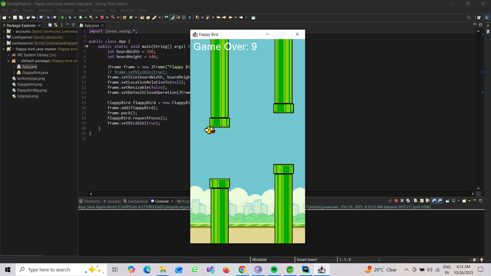491x276 pixels.
Task: Open the Open Console dropdown arrow
Action: [x=470, y=201]
